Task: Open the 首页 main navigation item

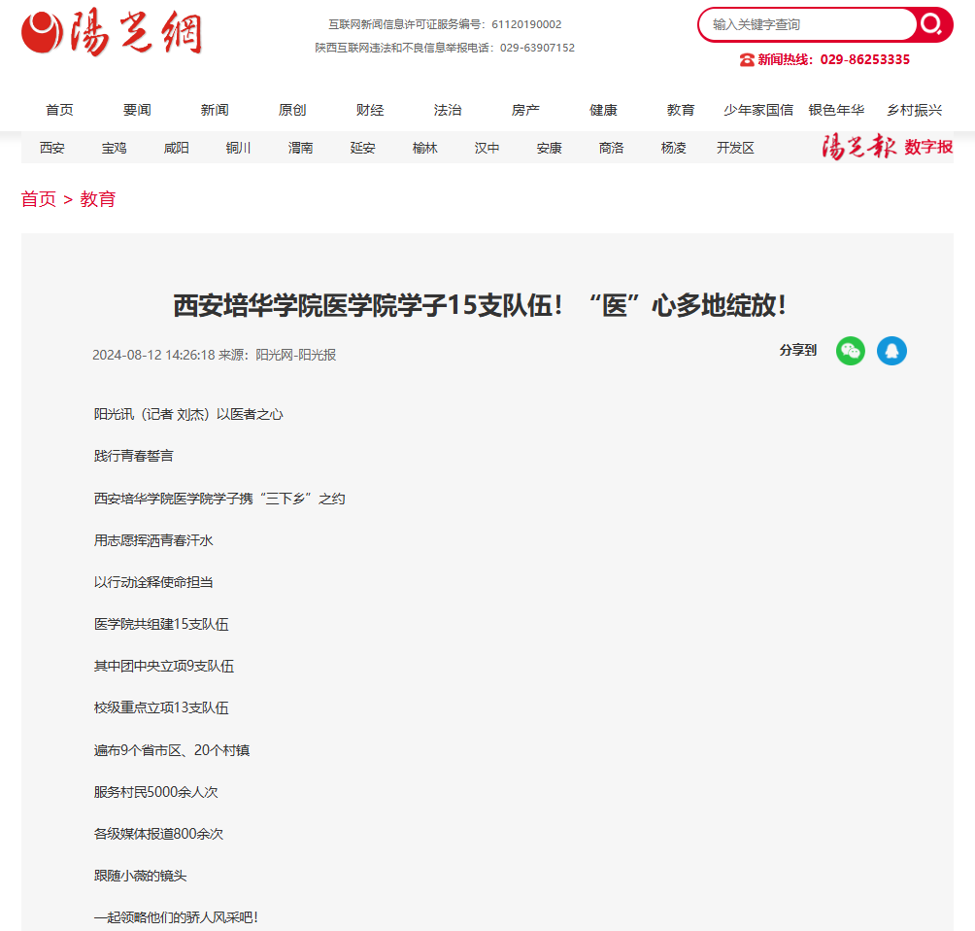Action: pyautogui.click(x=59, y=110)
